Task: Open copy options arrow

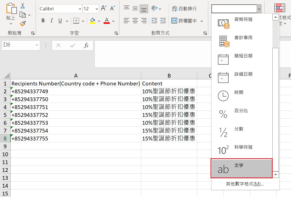Action: click(x=29, y=15)
